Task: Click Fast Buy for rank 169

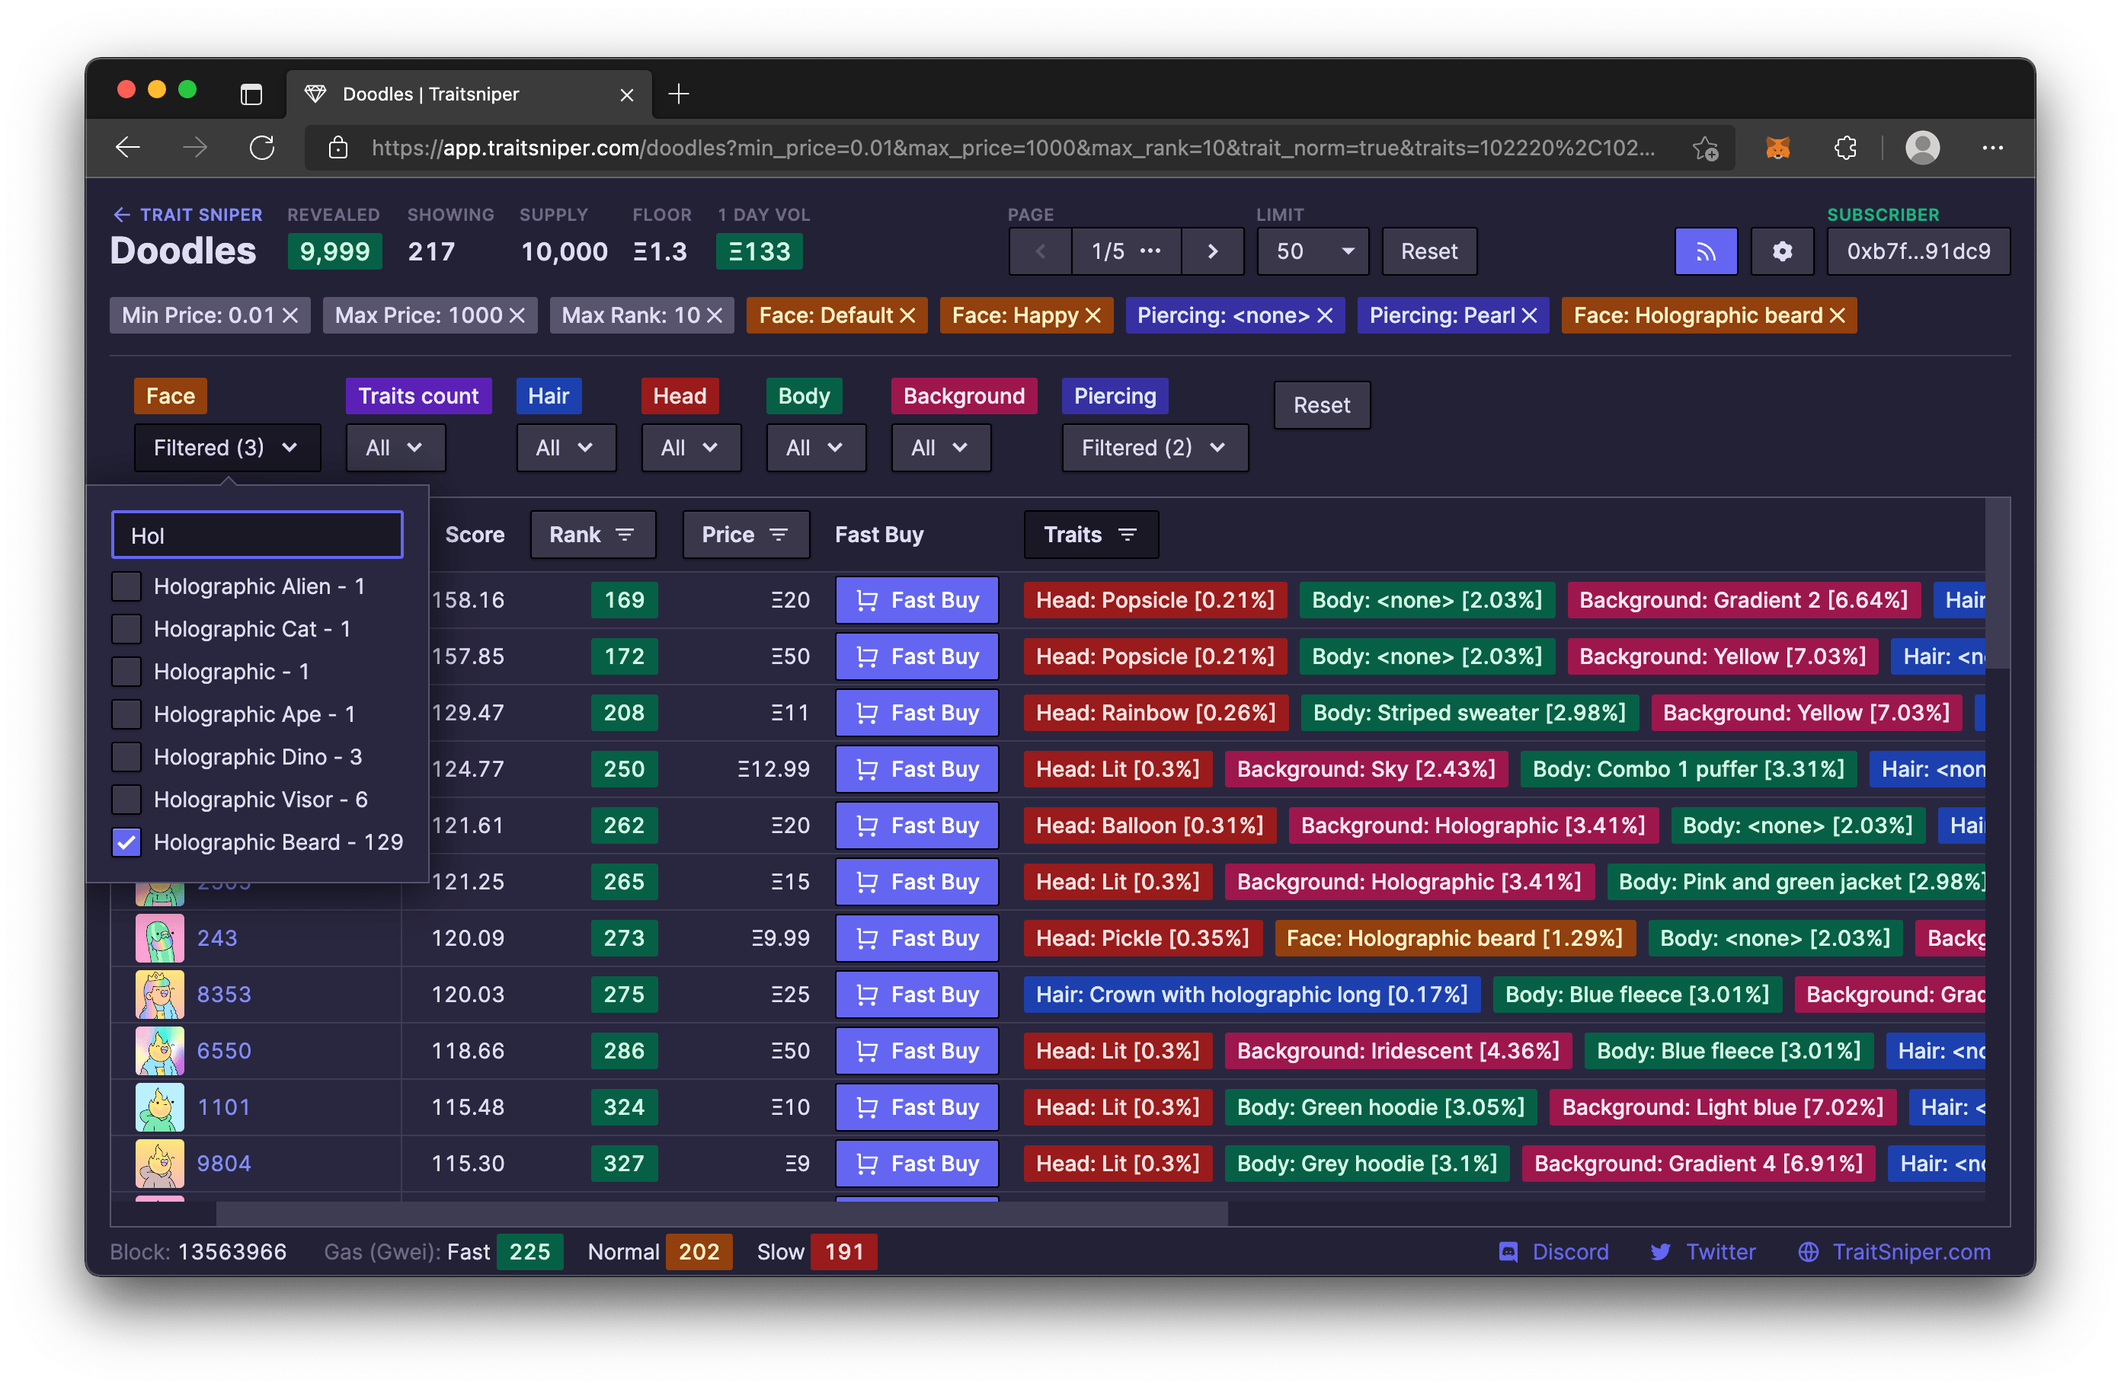Action: coord(917,599)
